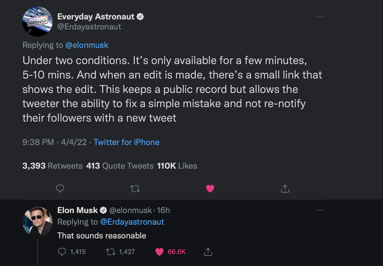Image resolution: width=383 pixels, height=266 pixels.
Task: Unlike the Everyday Astronaut tweet
Action: (210, 188)
